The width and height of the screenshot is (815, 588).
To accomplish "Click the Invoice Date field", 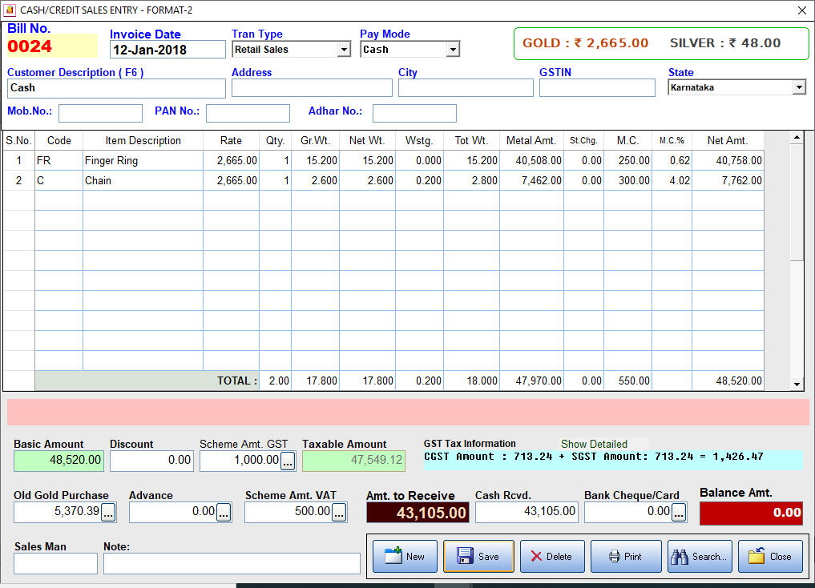I will pyautogui.click(x=167, y=50).
